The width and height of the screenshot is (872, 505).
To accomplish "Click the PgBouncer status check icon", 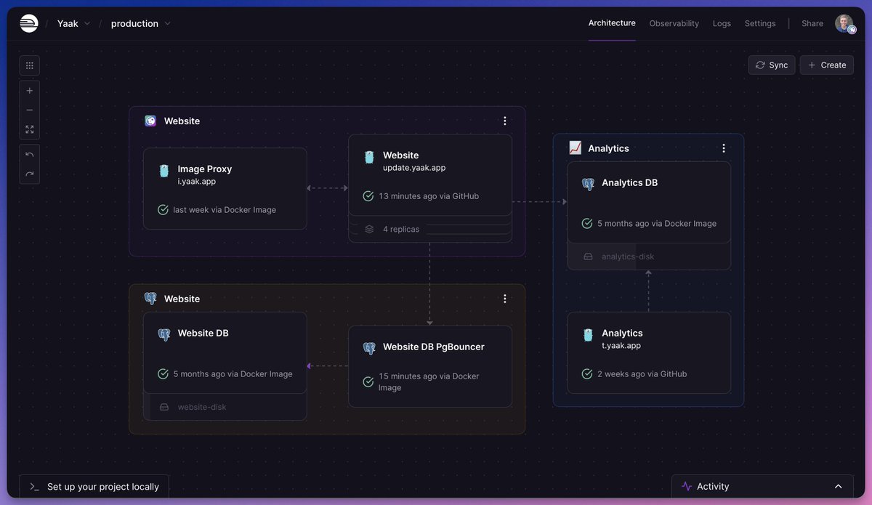I will click(x=368, y=381).
